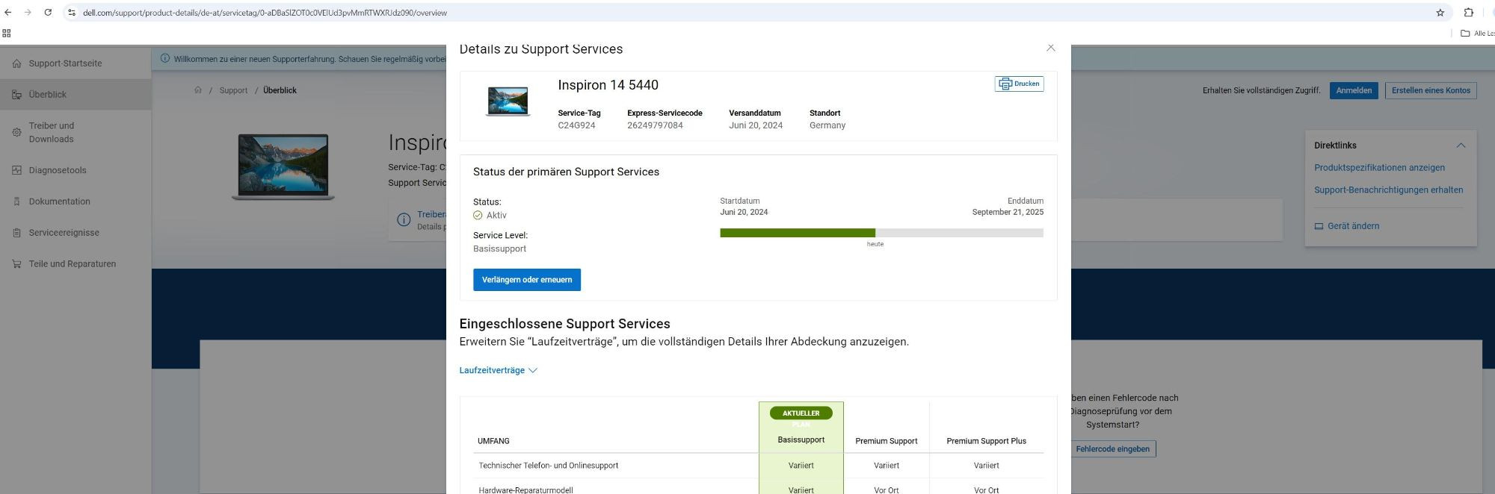Screen dimensions: 1495x494
Task: Click the 'AKTUELLER' plan badge
Action: 801,413
